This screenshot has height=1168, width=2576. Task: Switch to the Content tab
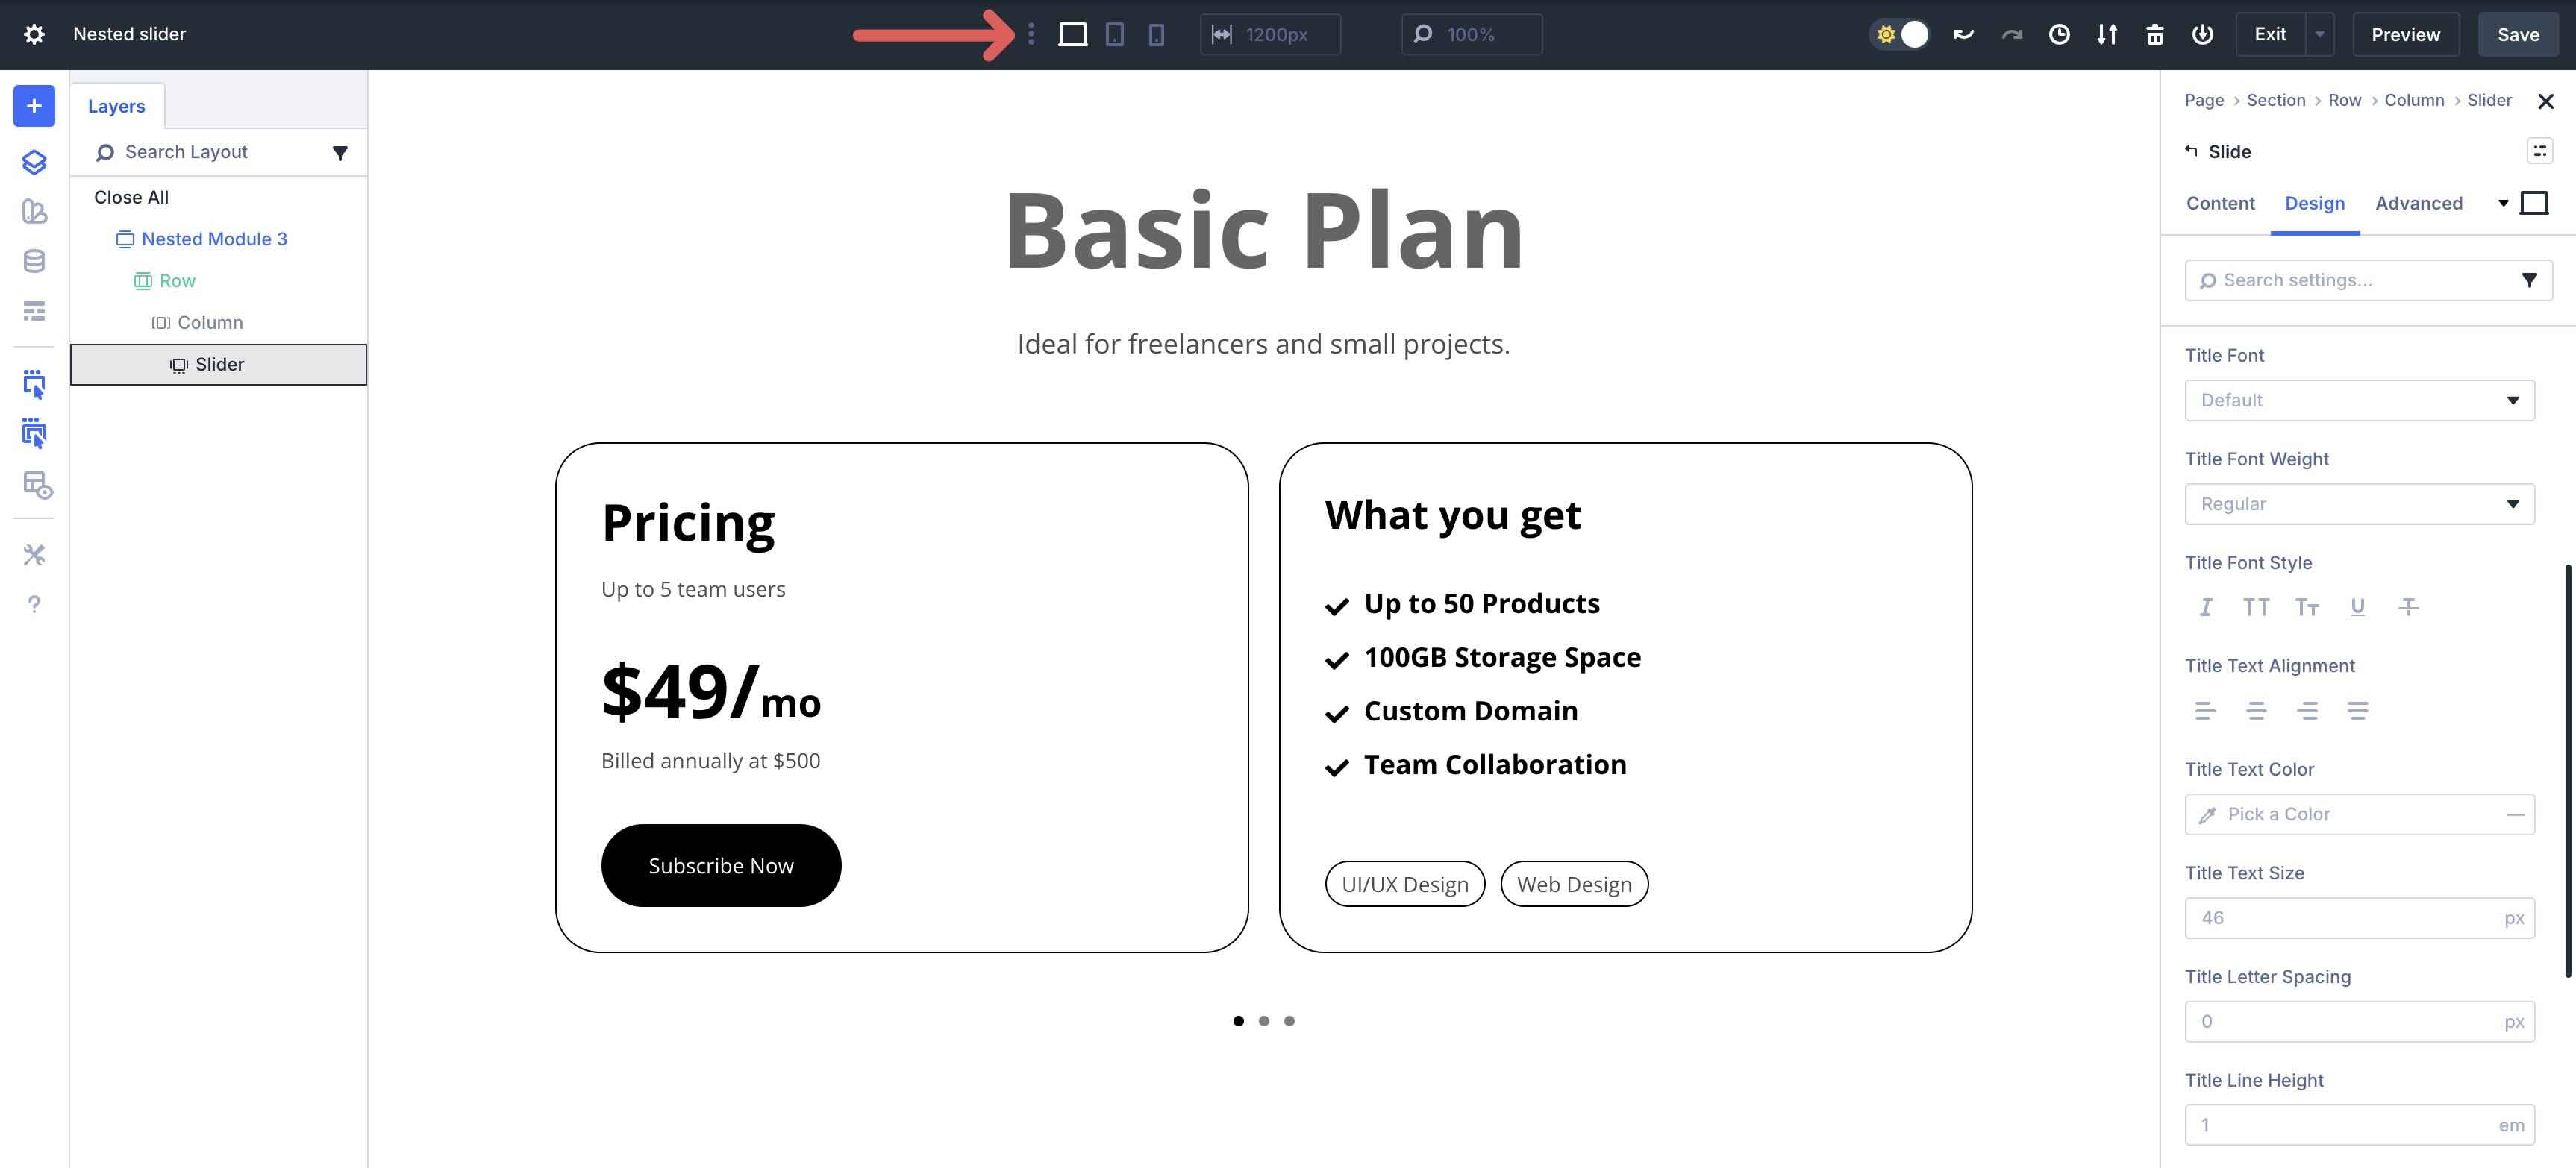tap(2220, 203)
